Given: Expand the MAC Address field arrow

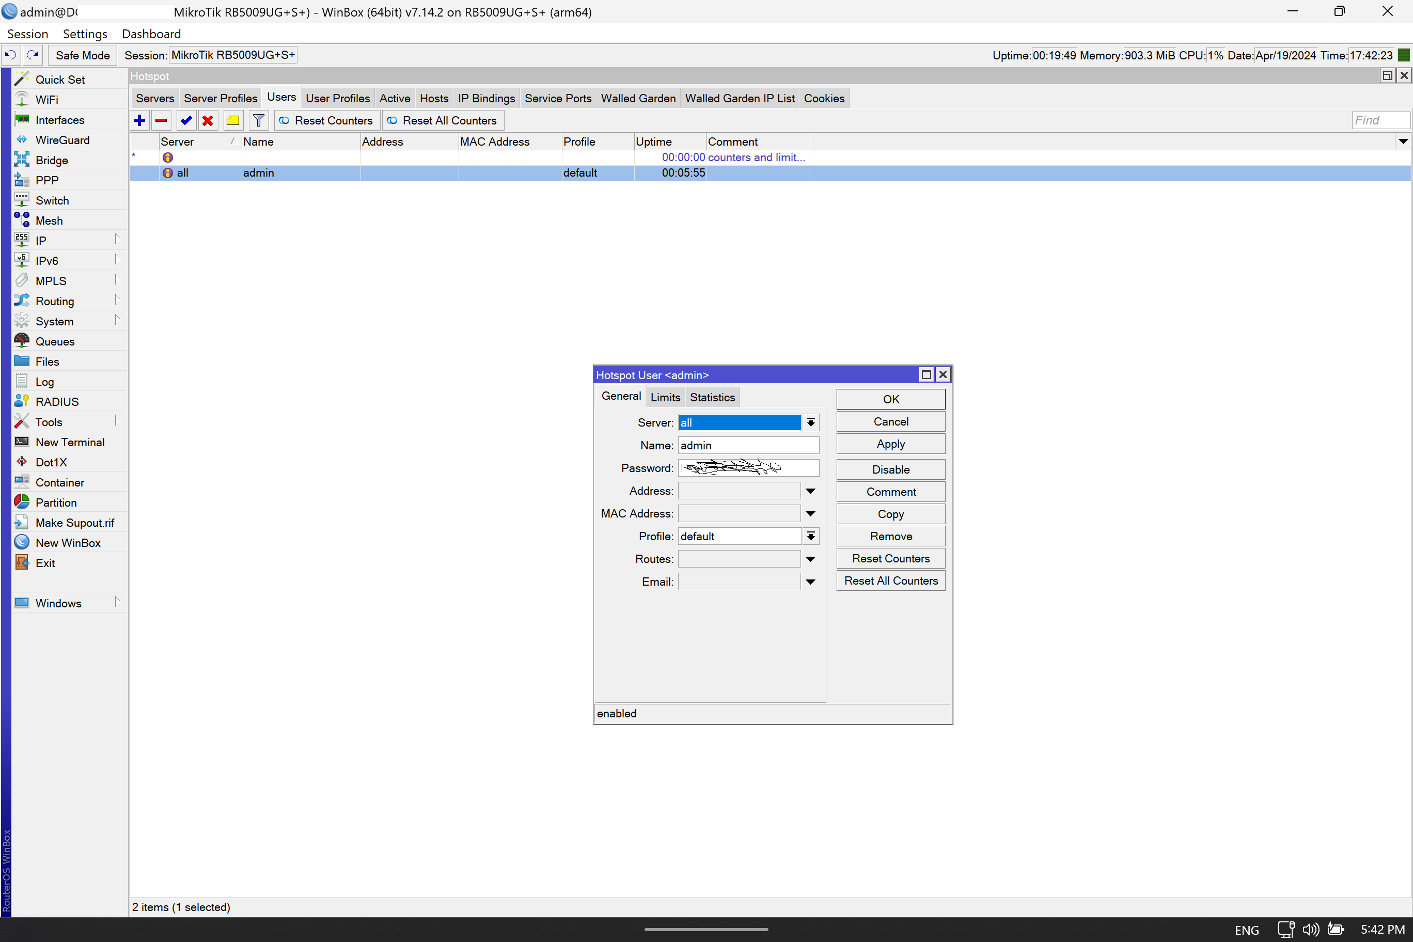Looking at the screenshot, I should click(810, 514).
